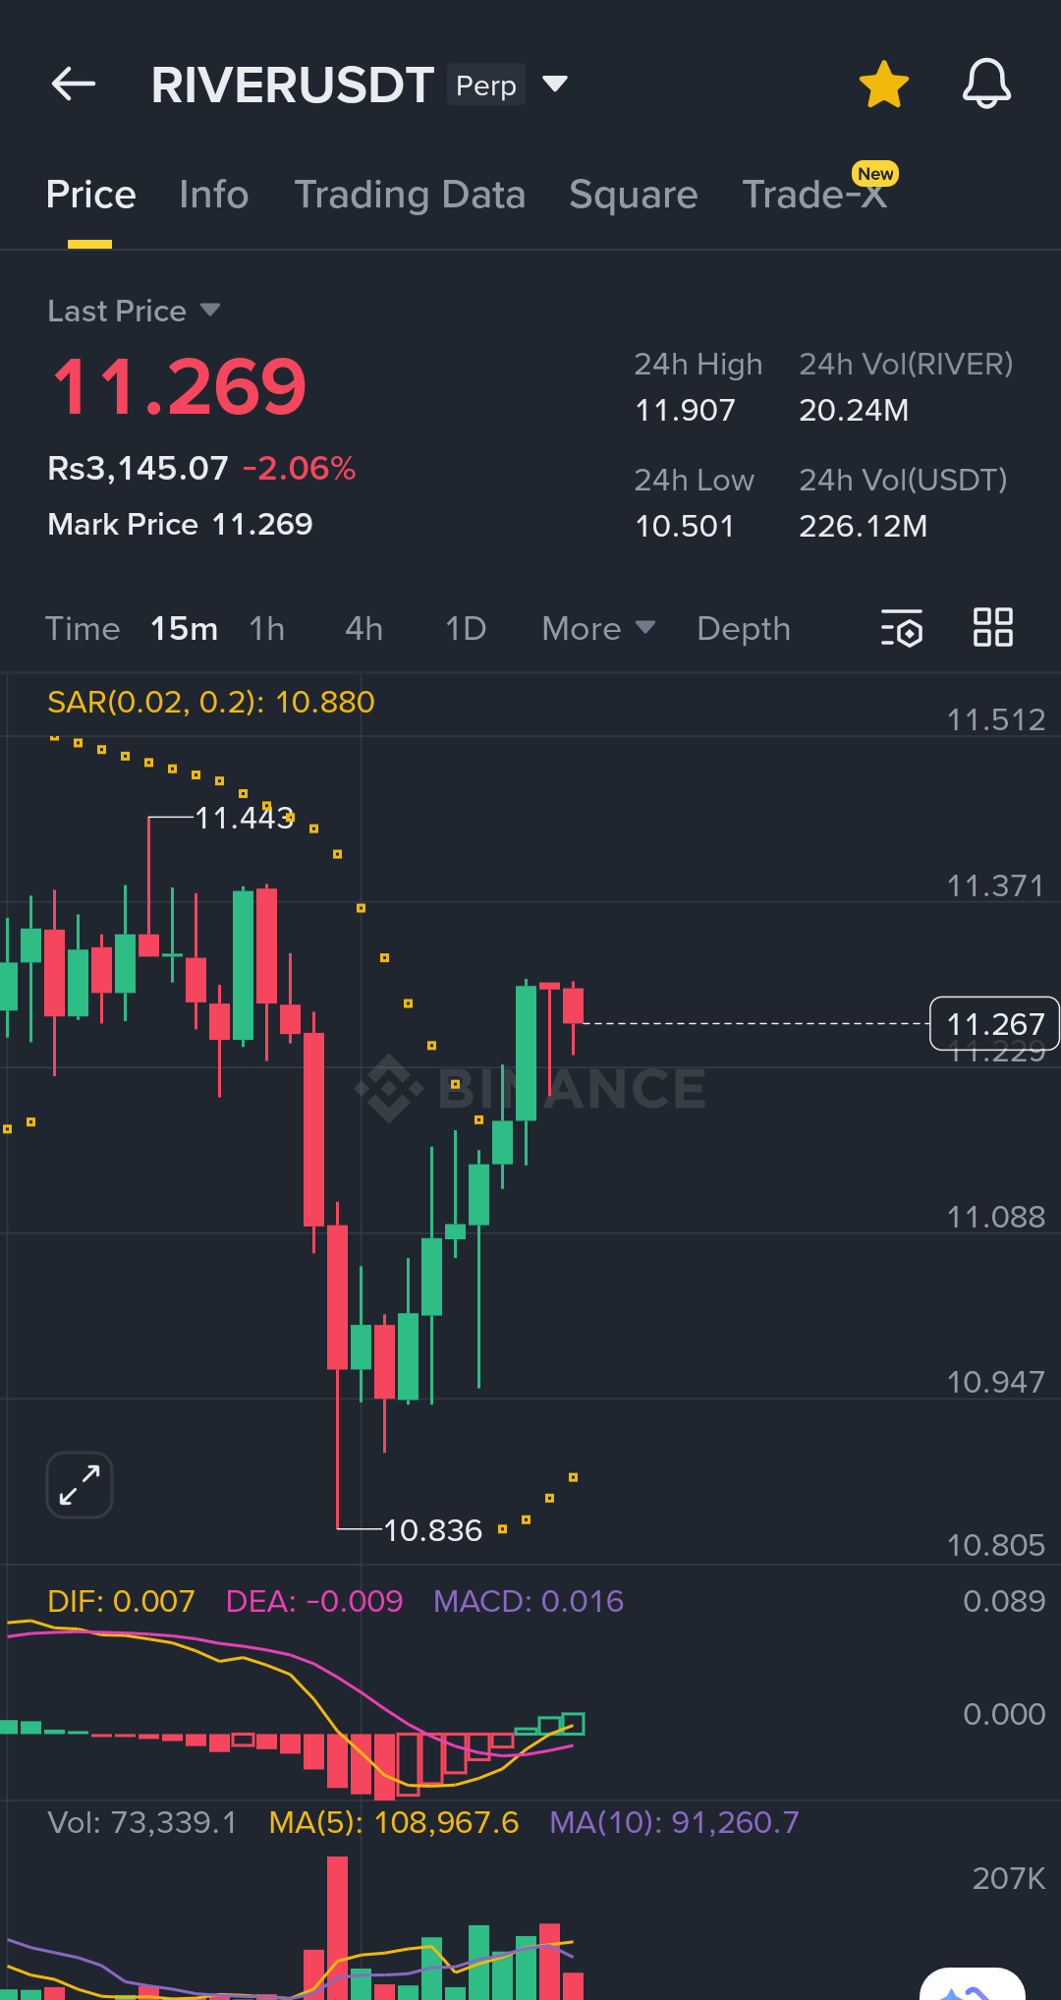
Task: Select the Time chart interval
Action: pyautogui.click(x=83, y=629)
